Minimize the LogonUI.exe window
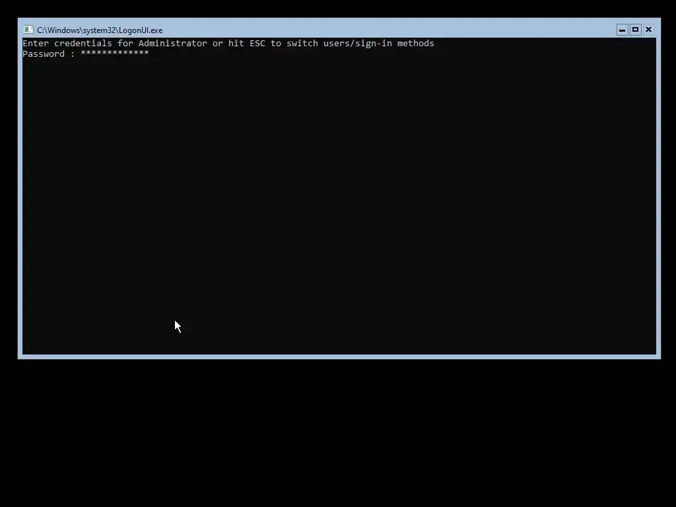This screenshot has height=507, width=676. [622, 30]
